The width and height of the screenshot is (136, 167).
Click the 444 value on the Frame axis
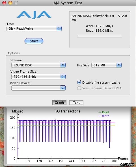click(x=72, y=161)
